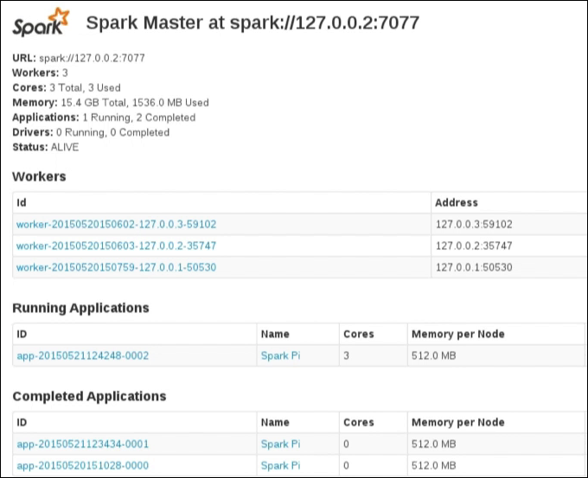
Task: Select Cores: 3 Total, 3 Used line
Action: (x=67, y=87)
